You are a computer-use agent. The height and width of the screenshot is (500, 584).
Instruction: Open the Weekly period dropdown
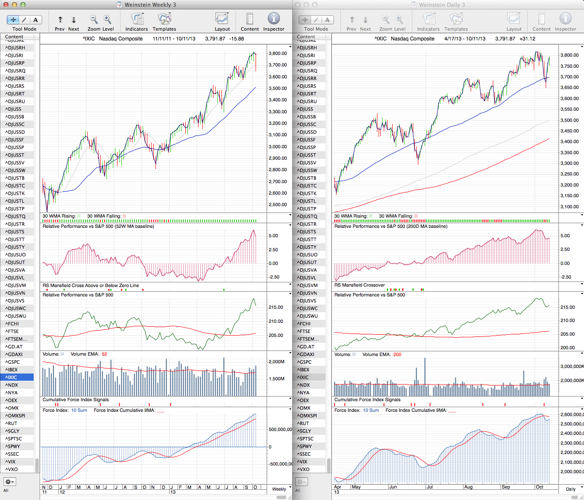coord(281,489)
